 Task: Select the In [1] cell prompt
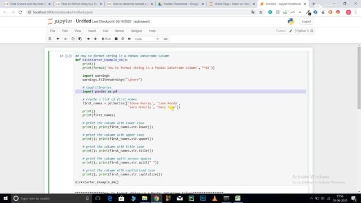(x=66, y=56)
